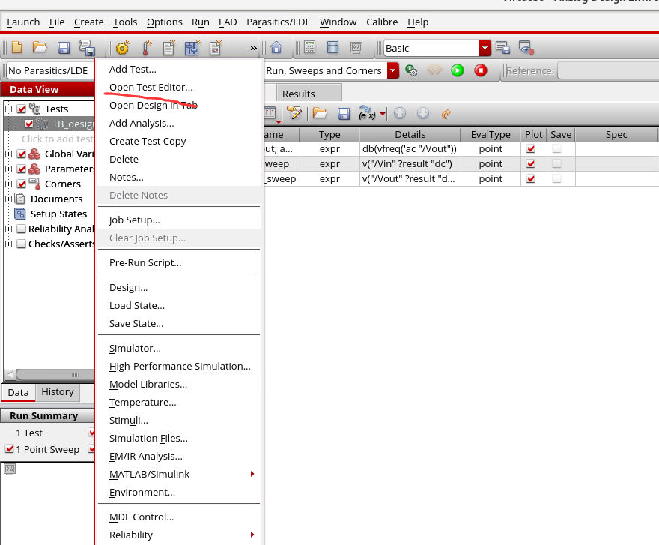This screenshot has height=545, width=659.
Task: Select Model Libraries... menu entry
Action: point(148,385)
